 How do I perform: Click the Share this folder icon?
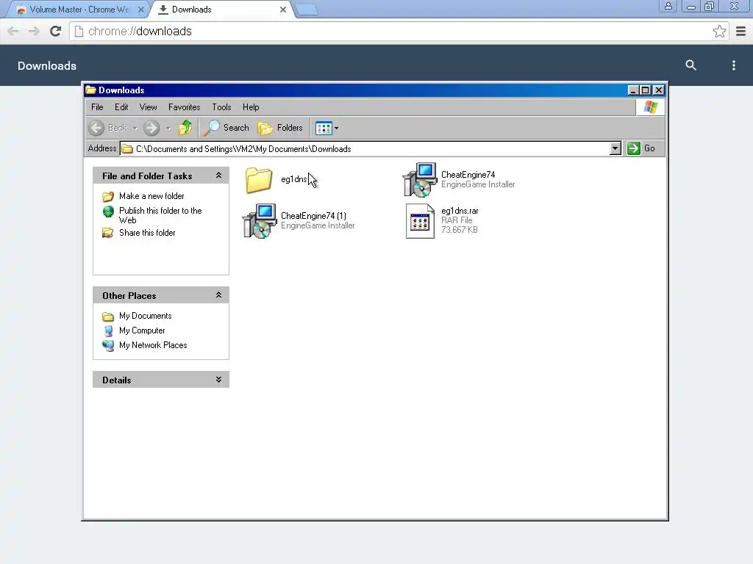click(108, 233)
